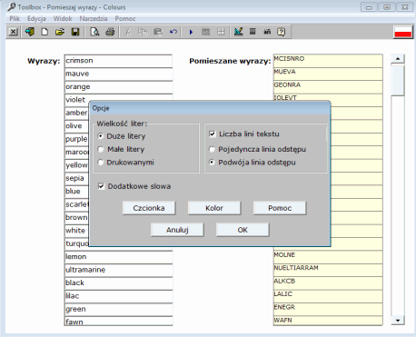The image size is (416, 337).
Task: Toggle the Dodatkowe slowa checkbox
Action: [101, 186]
